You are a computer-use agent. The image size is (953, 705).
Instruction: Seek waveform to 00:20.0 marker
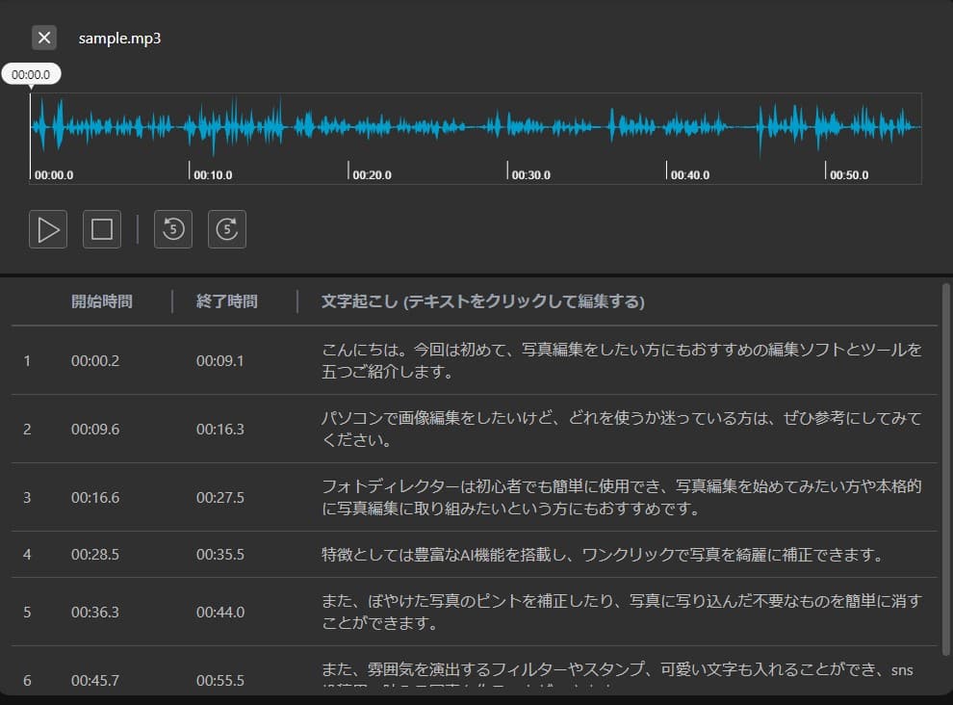(x=372, y=174)
